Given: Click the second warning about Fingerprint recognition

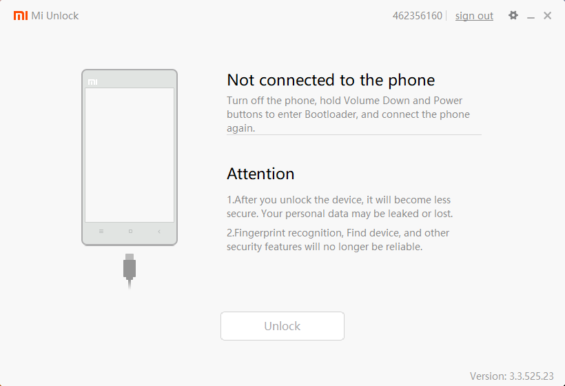Looking at the screenshot, I should tap(338, 240).
